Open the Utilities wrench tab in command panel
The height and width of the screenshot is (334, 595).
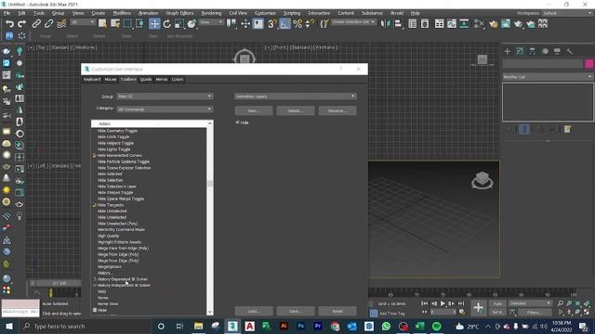tap(570, 51)
